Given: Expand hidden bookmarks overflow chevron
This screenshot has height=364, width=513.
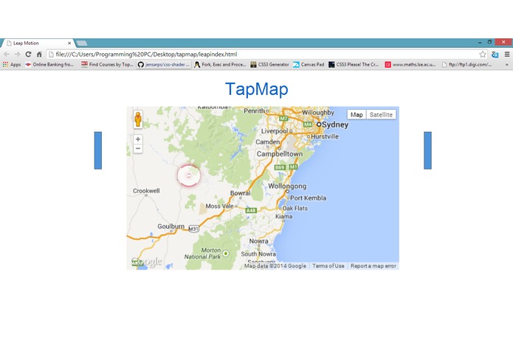Looking at the screenshot, I should tap(507, 65).
